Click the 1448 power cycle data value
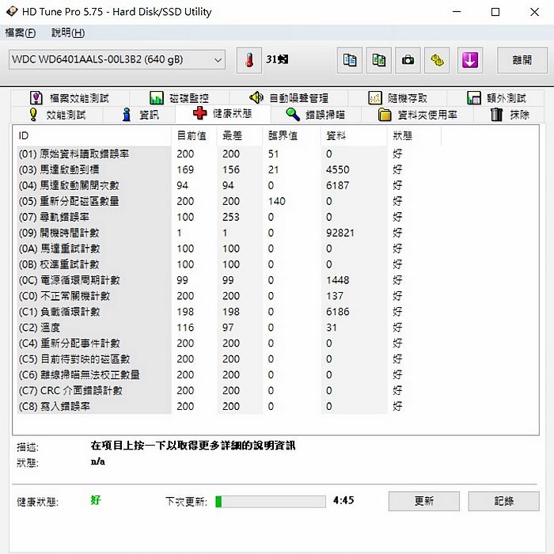This screenshot has width=554, height=554. pyautogui.click(x=337, y=280)
